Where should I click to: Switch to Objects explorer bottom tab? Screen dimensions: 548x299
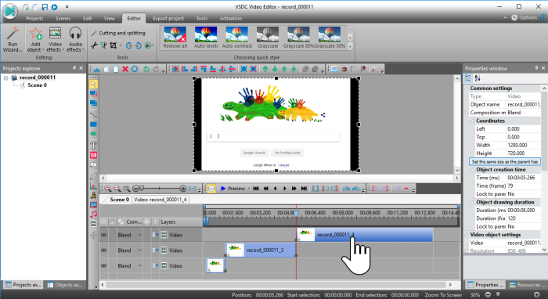(65, 285)
